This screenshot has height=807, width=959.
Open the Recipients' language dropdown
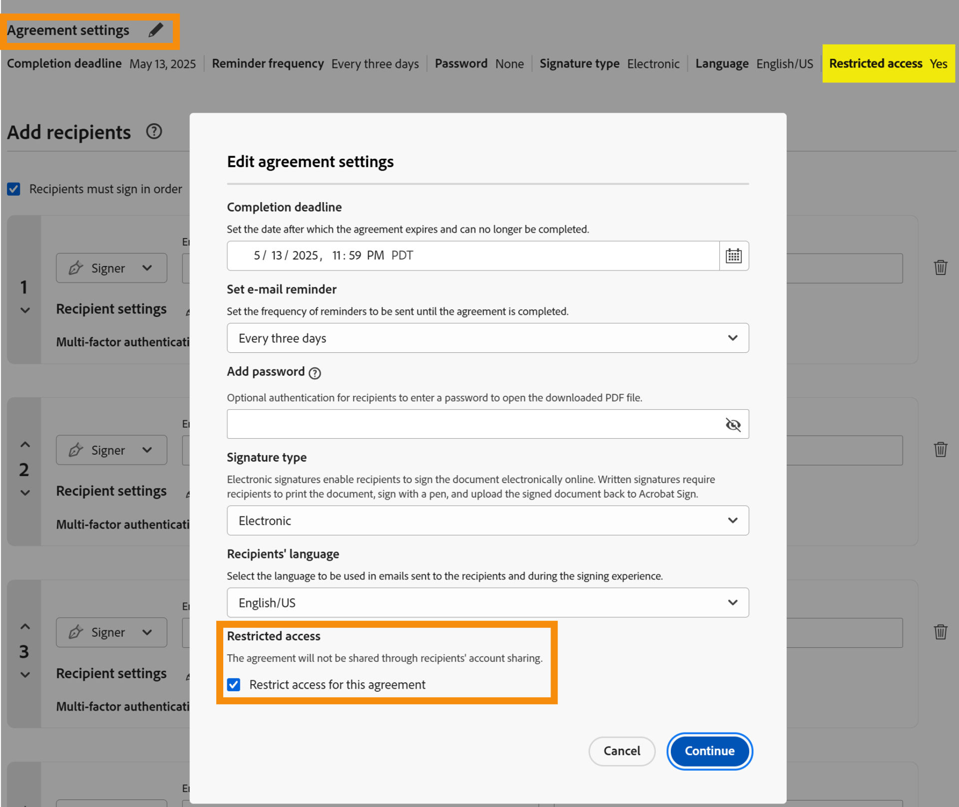click(733, 602)
